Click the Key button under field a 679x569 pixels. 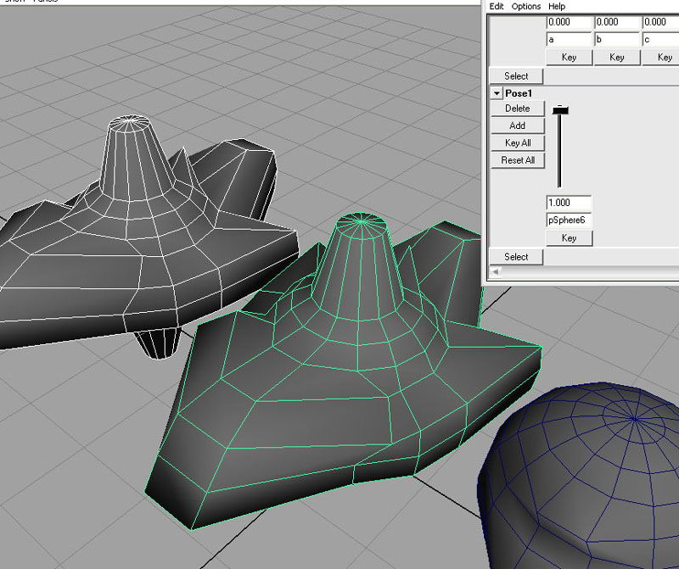569,57
